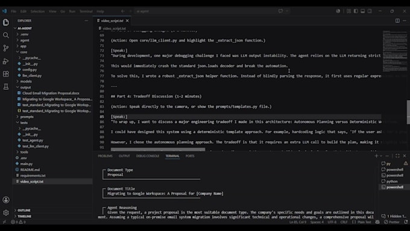Screen dimensions: 410x231
Task: Change language mode from Plain Text
Action: 364,222
